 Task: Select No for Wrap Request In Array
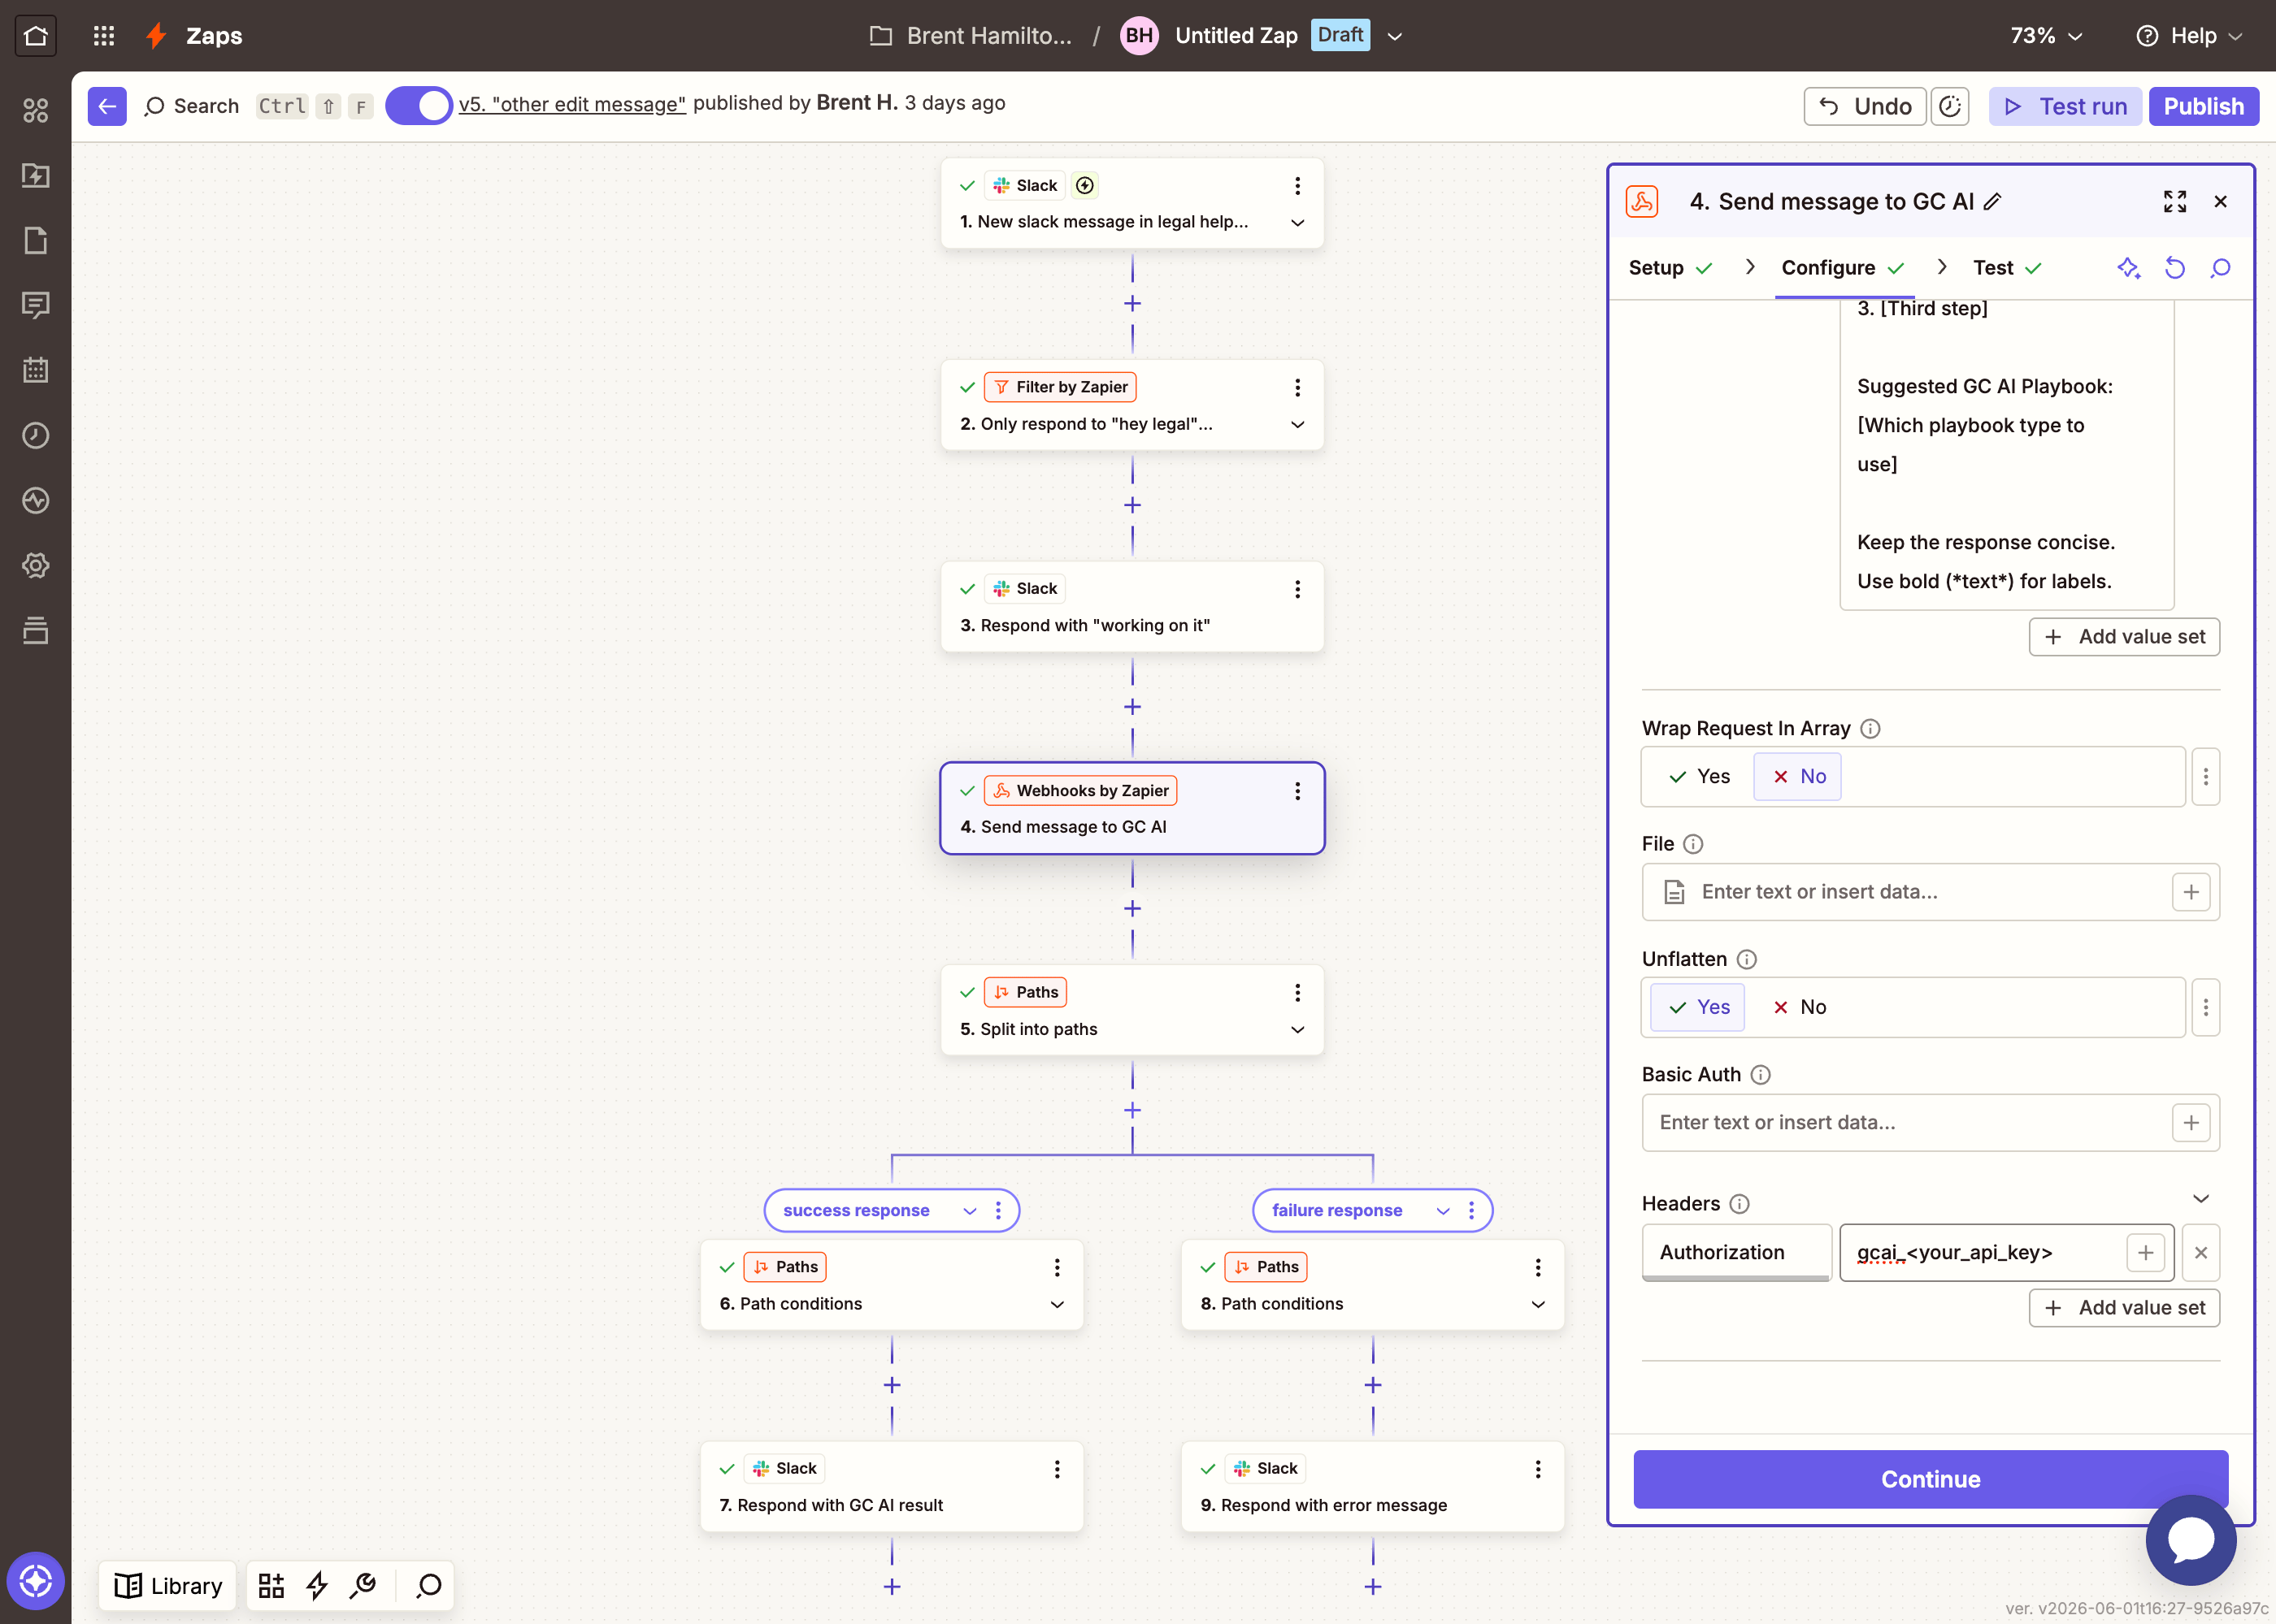[1798, 776]
